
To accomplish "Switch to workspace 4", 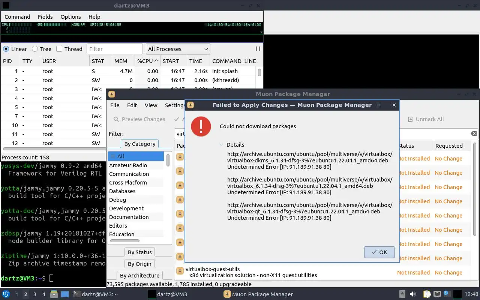I will click(x=43, y=294).
